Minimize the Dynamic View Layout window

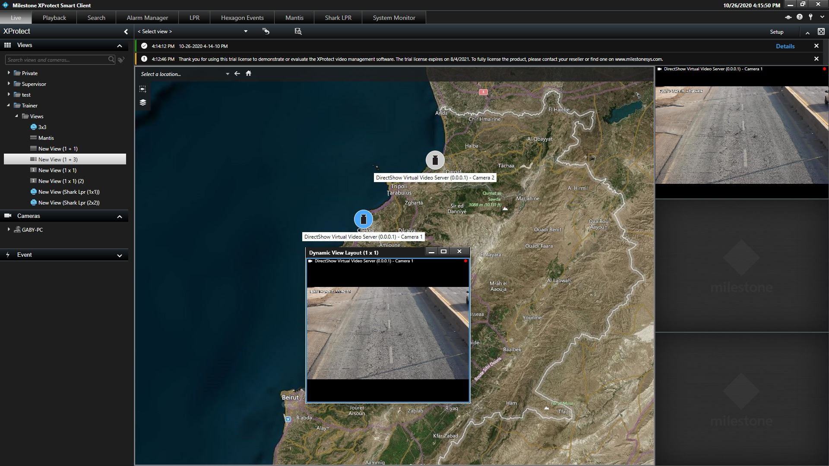click(431, 252)
